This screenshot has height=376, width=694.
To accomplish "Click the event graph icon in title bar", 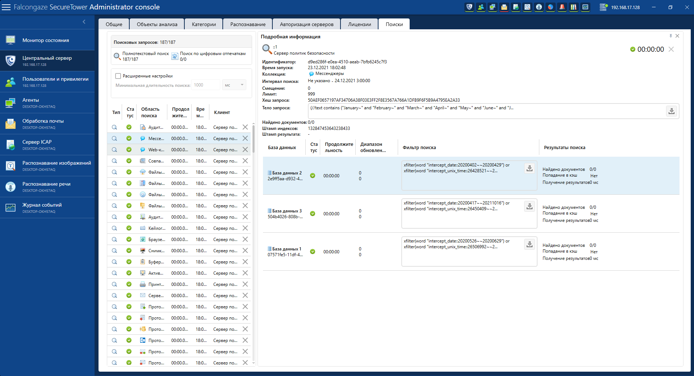I will coord(585,7).
